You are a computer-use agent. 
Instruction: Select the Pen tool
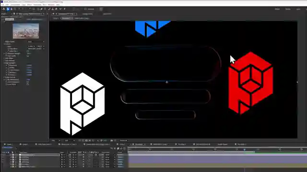41,9
